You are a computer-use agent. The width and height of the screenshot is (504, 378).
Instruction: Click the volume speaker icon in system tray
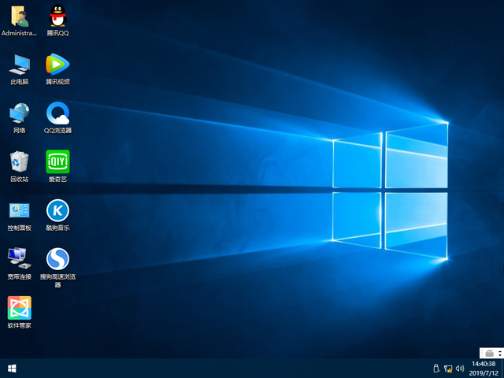coord(460,368)
